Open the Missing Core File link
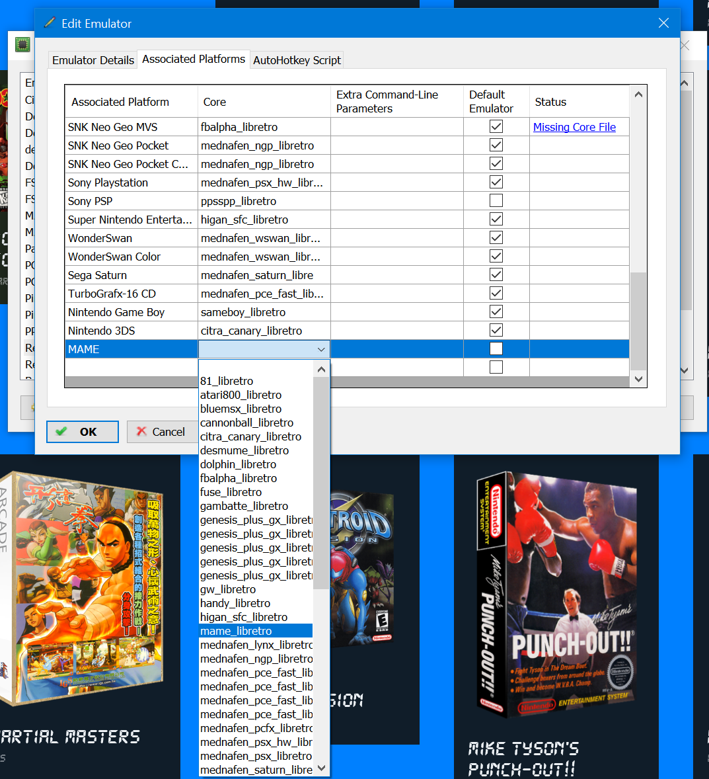 click(574, 127)
